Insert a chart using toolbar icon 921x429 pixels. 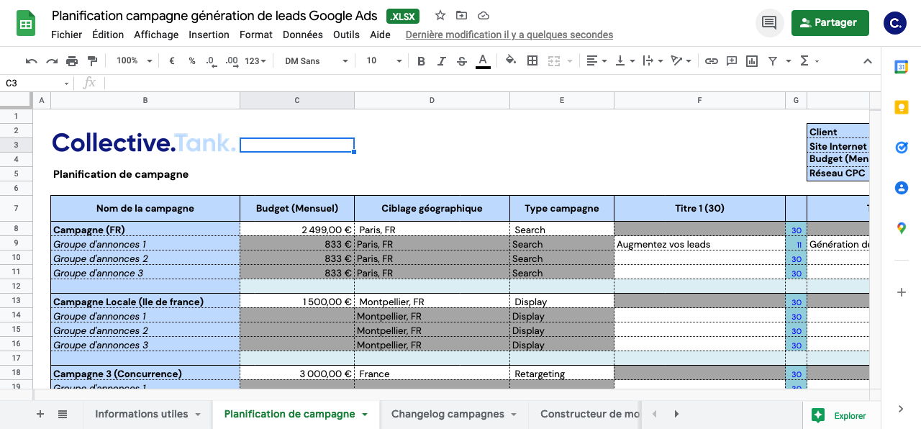[x=752, y=61]
